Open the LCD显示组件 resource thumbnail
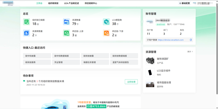Image resolution: width=218 pixels, height=109 pixels. [150, 72]
